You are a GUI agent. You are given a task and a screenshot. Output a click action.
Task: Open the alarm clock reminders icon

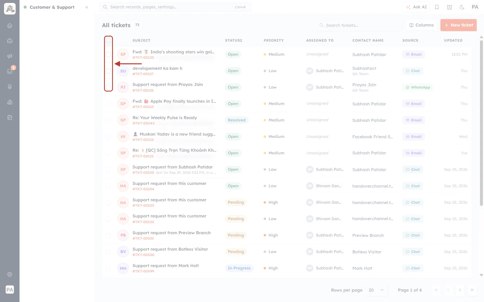[x=449, y=7]
